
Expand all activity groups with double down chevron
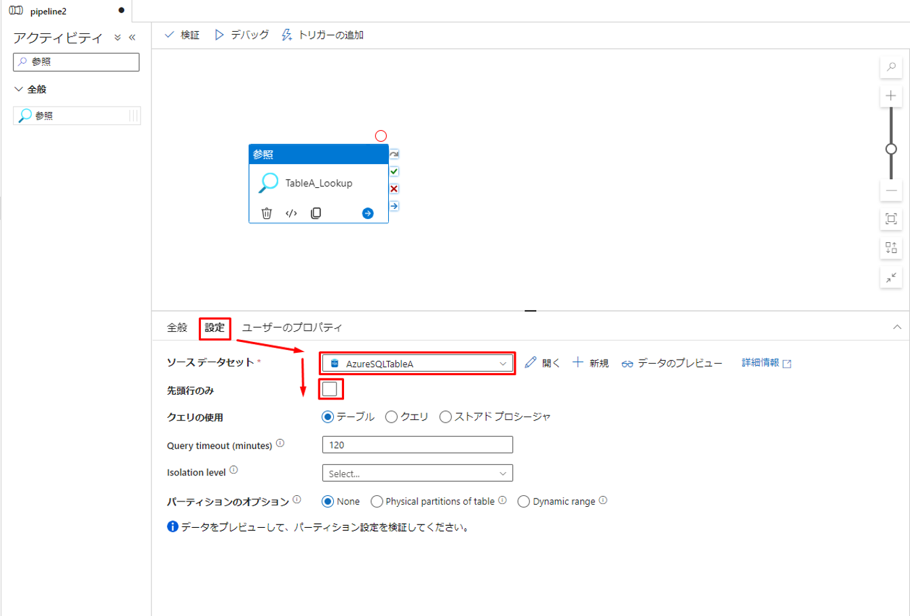[117, 38]
